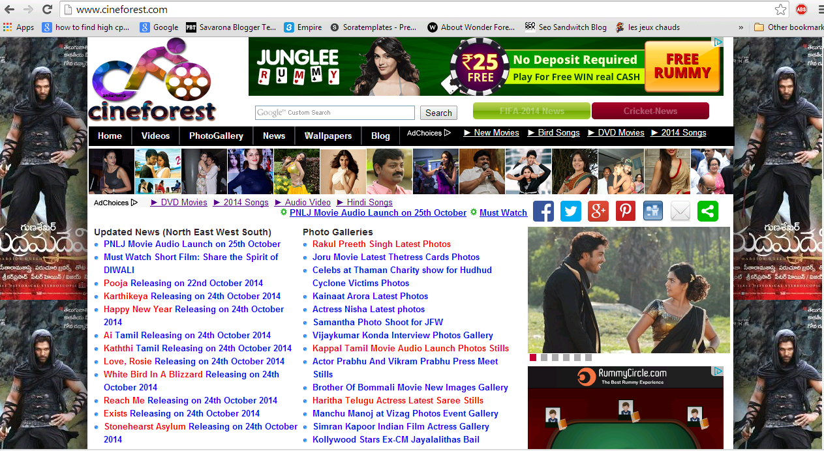
Task: Go to Home menu item
Action: click(110, 136)
